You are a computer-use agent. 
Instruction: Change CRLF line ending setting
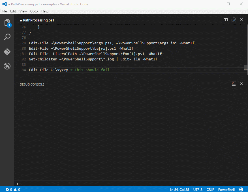[210, 189]
